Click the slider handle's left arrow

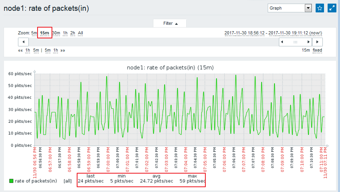click(x=282, y=42)
